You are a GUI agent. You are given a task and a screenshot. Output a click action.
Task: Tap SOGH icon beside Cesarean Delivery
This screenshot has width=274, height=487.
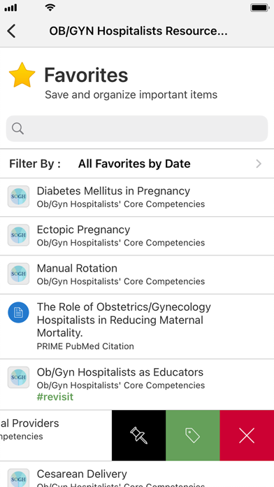(x=19, y=479)
